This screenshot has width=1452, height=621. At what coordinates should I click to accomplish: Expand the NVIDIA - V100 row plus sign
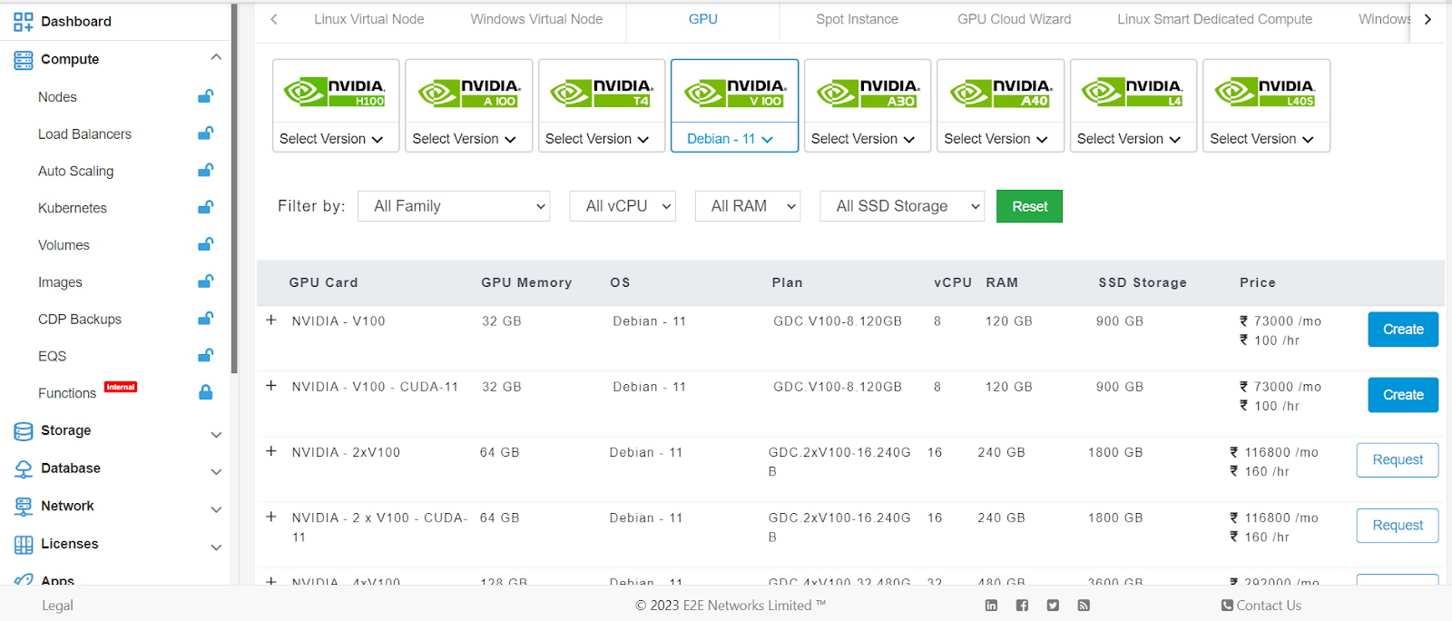click(x=270, y=320)
